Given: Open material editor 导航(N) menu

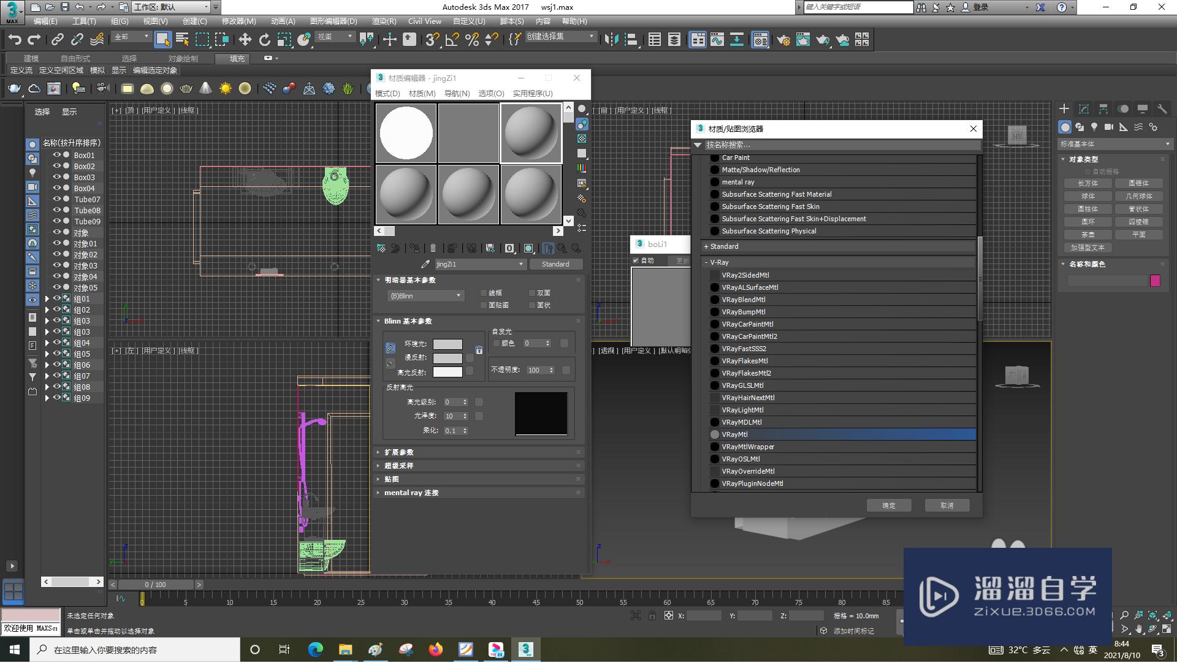Looking at the screenshot, I should click(x=457, y=93).
